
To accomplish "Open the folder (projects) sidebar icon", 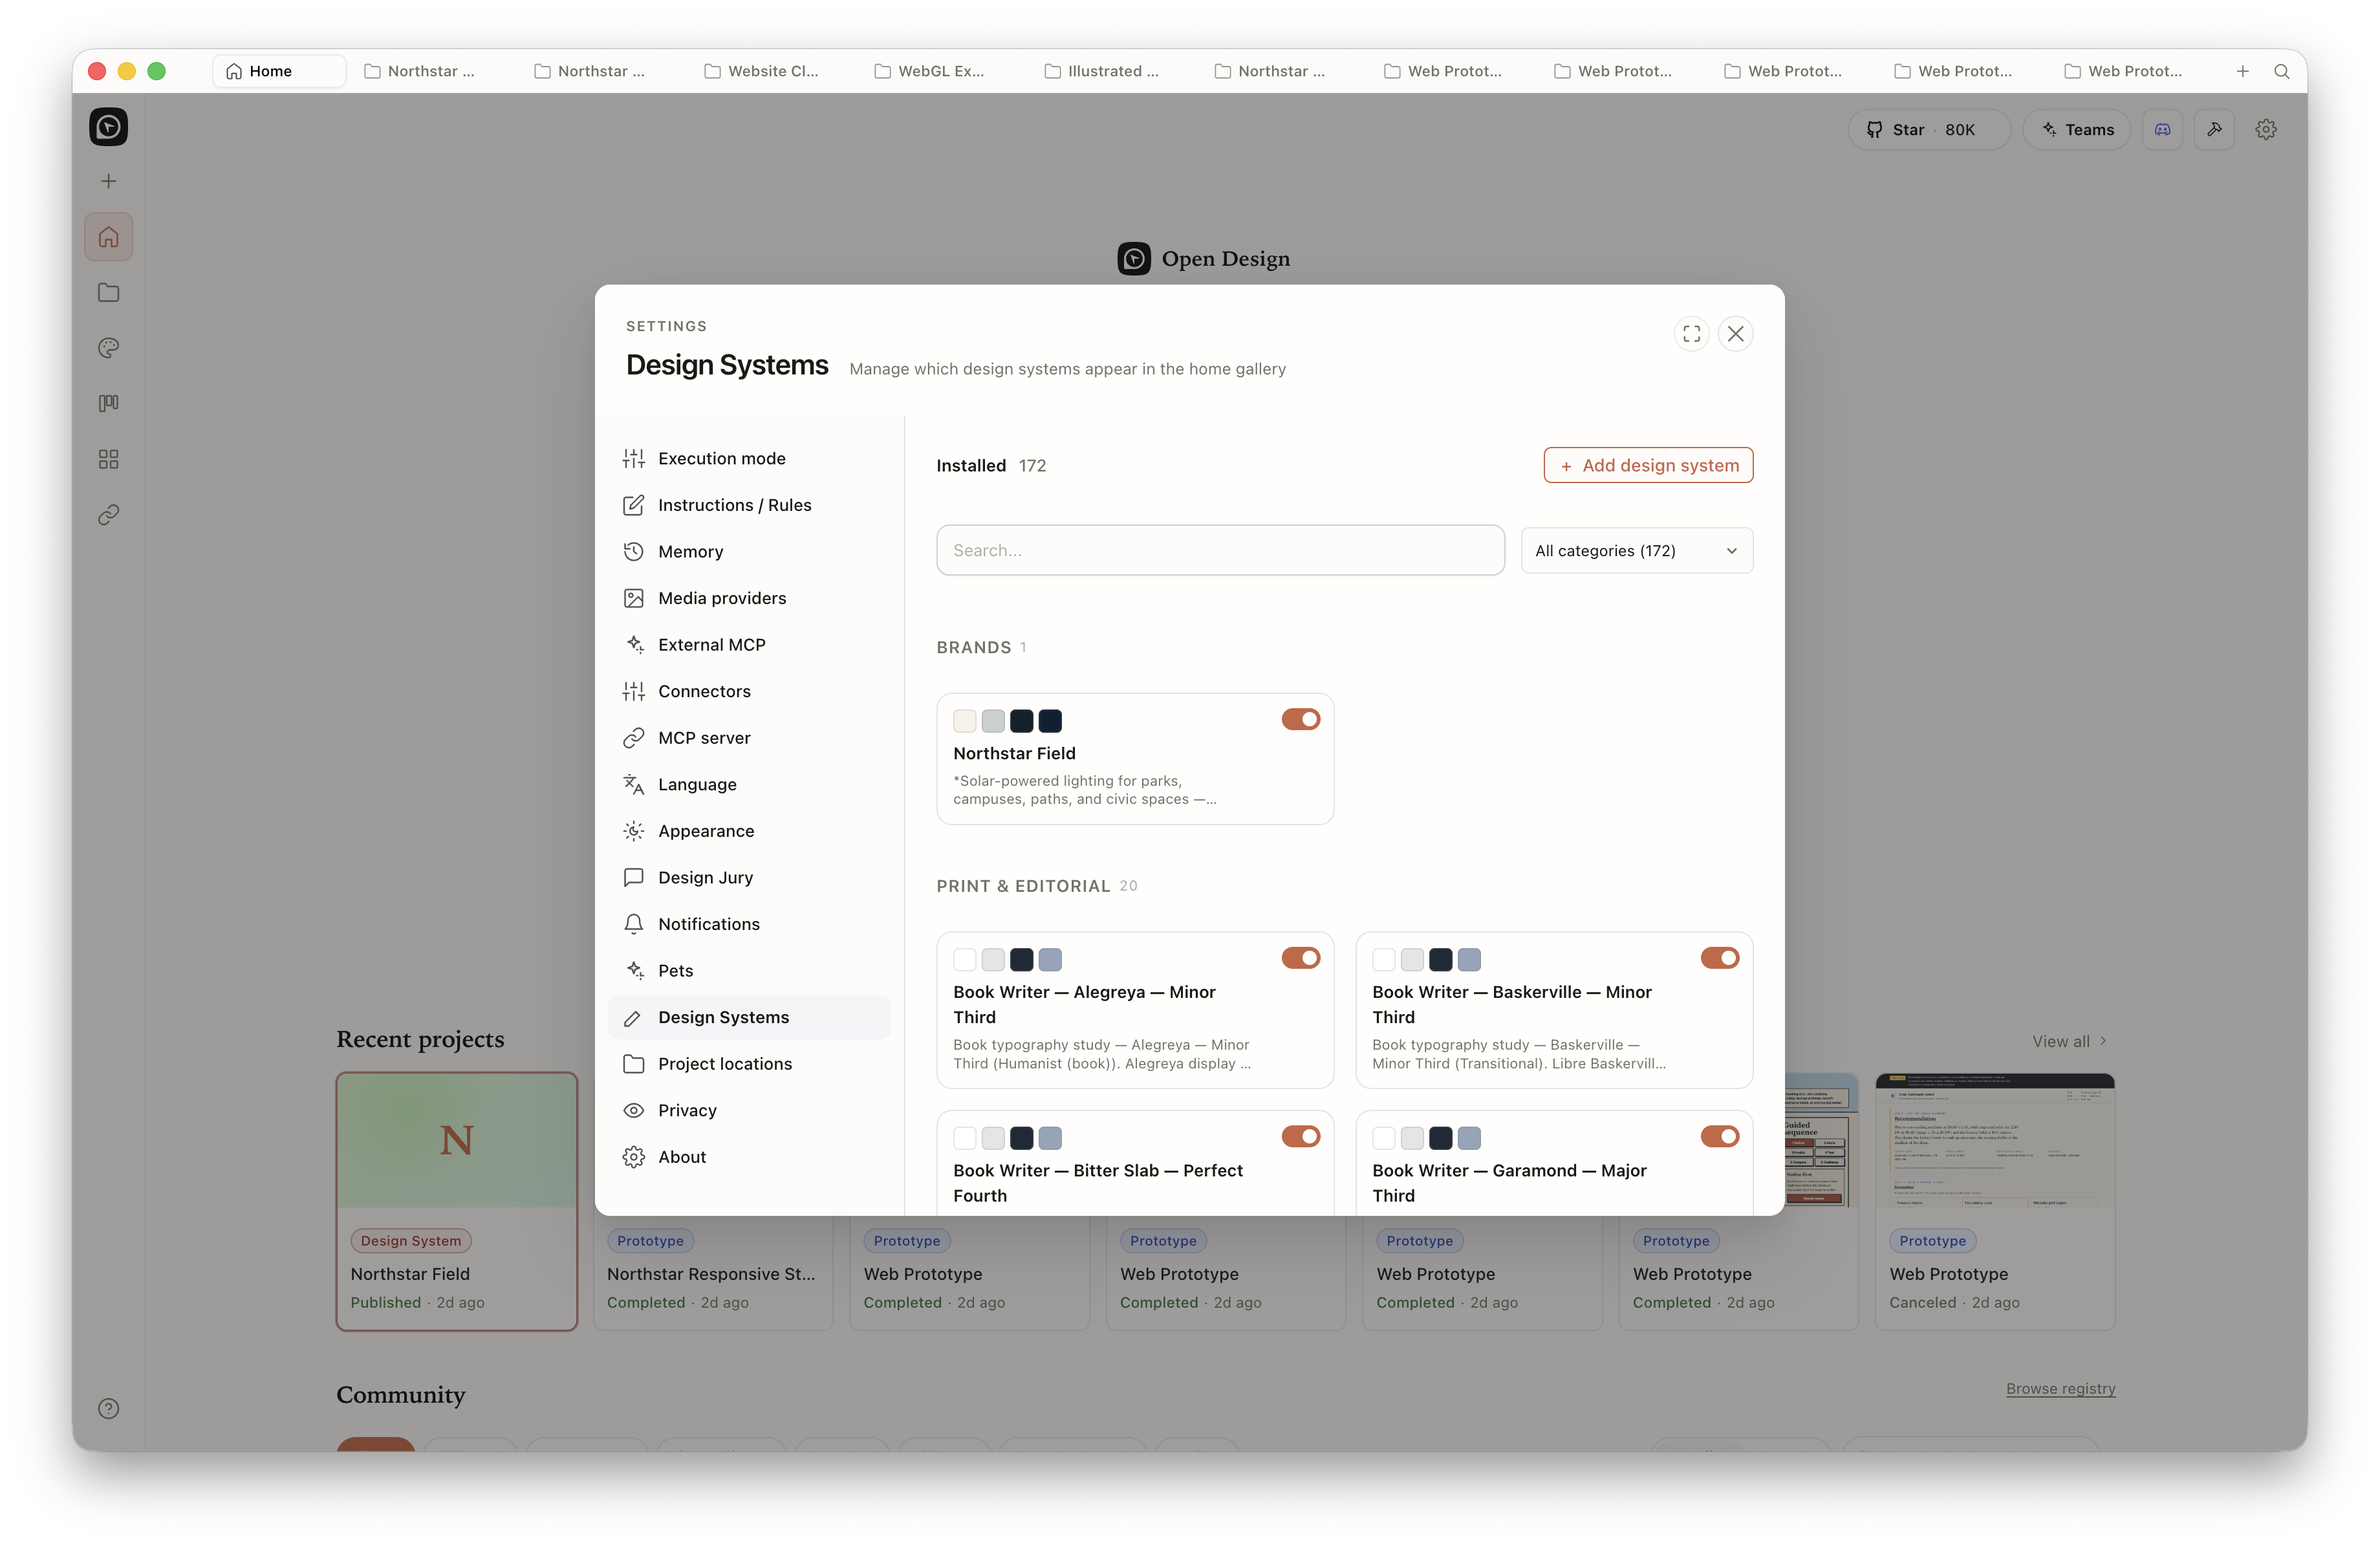I will click(108, 292).
